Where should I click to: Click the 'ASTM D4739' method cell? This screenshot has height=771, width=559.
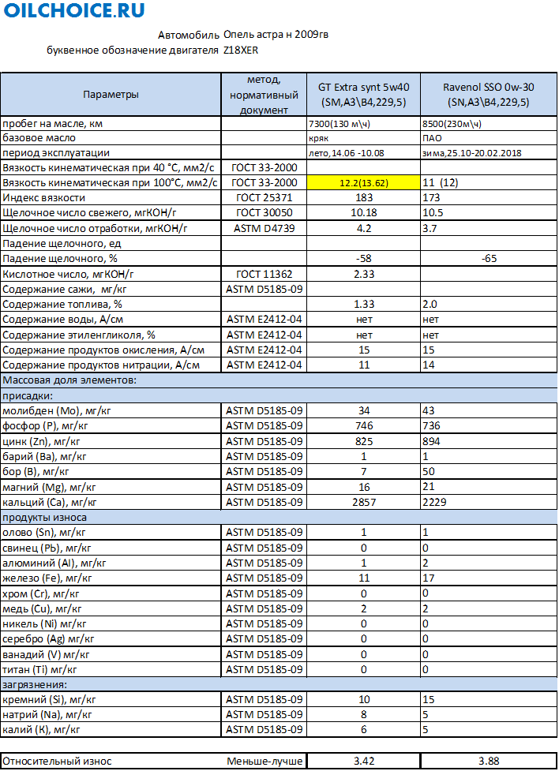click(264, 228)
